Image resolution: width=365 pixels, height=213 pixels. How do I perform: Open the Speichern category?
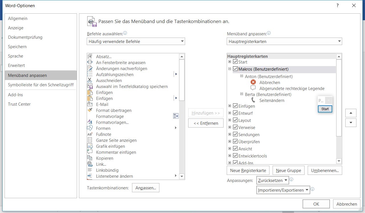[x=41, y=46]
